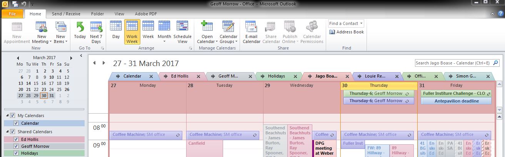Open the View ribbon tab

119,14
